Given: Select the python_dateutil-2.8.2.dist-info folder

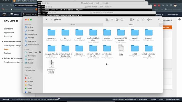Looking at the screenshot, I should click(65, 48).
